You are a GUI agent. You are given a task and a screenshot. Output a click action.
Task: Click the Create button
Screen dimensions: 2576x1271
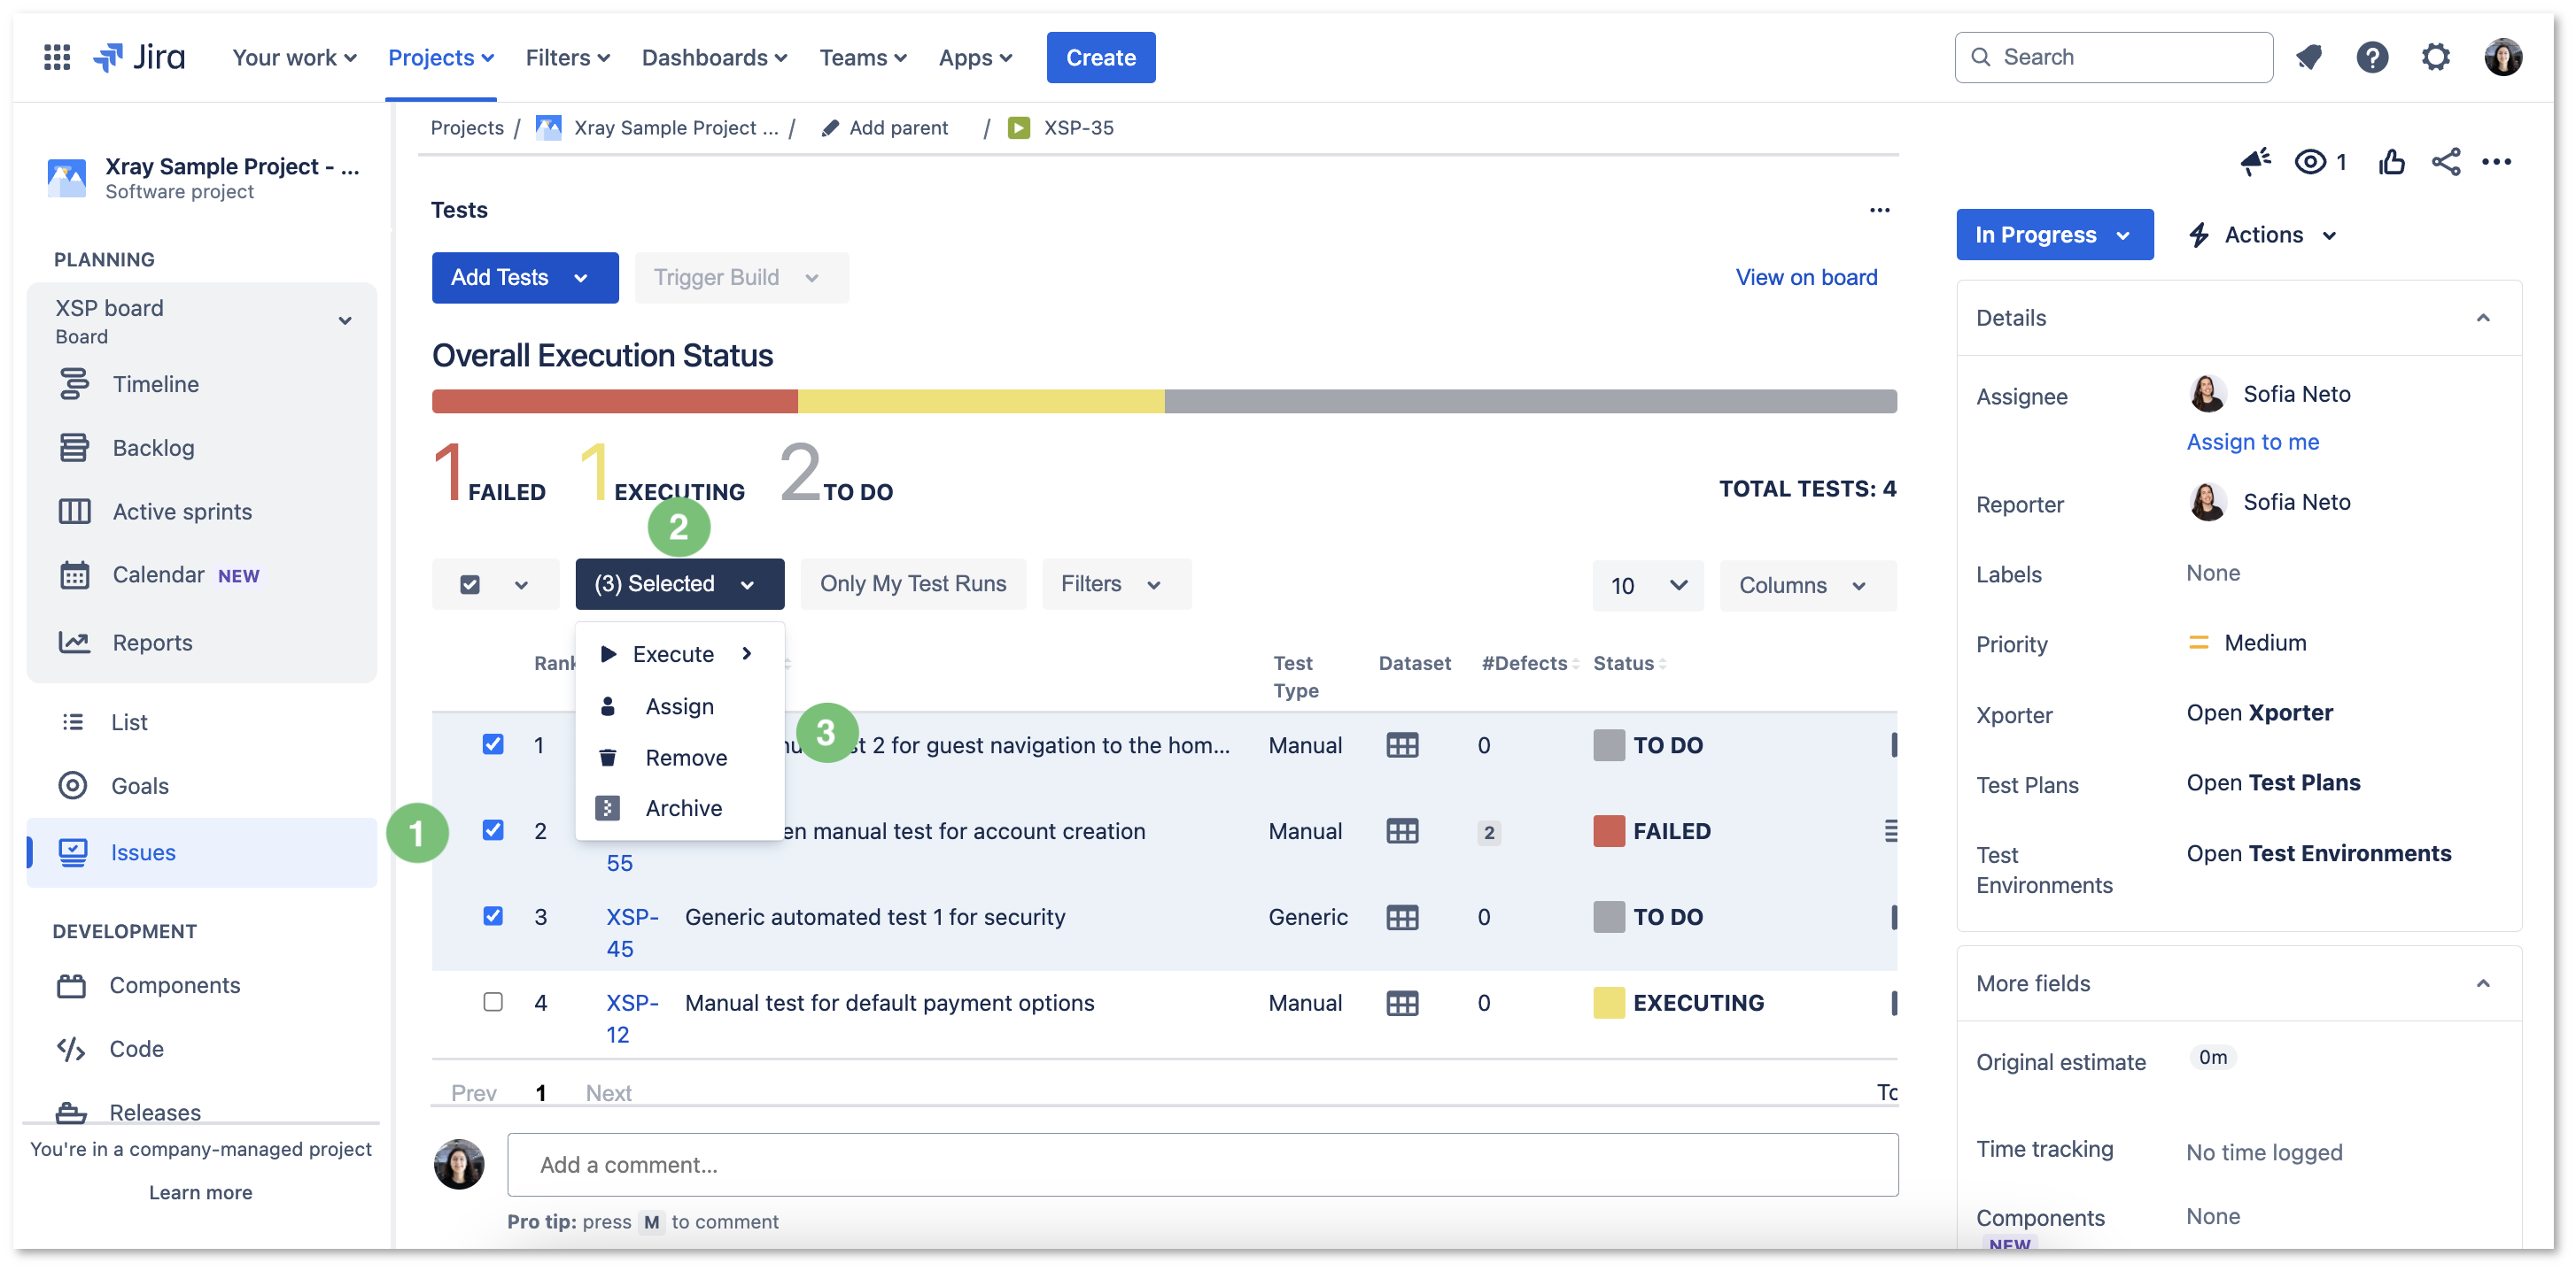[x=1100, y=57]
